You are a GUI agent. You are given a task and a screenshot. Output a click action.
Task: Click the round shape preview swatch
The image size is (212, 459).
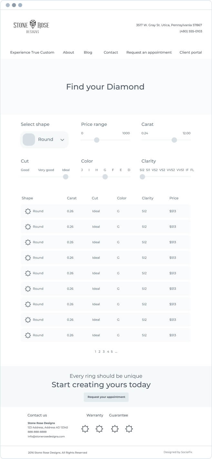point(29,140)
